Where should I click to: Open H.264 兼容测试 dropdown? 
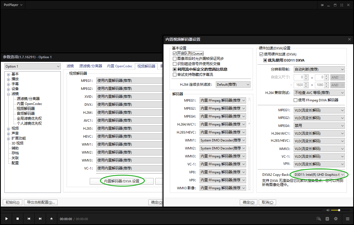(x=319, y=93)
